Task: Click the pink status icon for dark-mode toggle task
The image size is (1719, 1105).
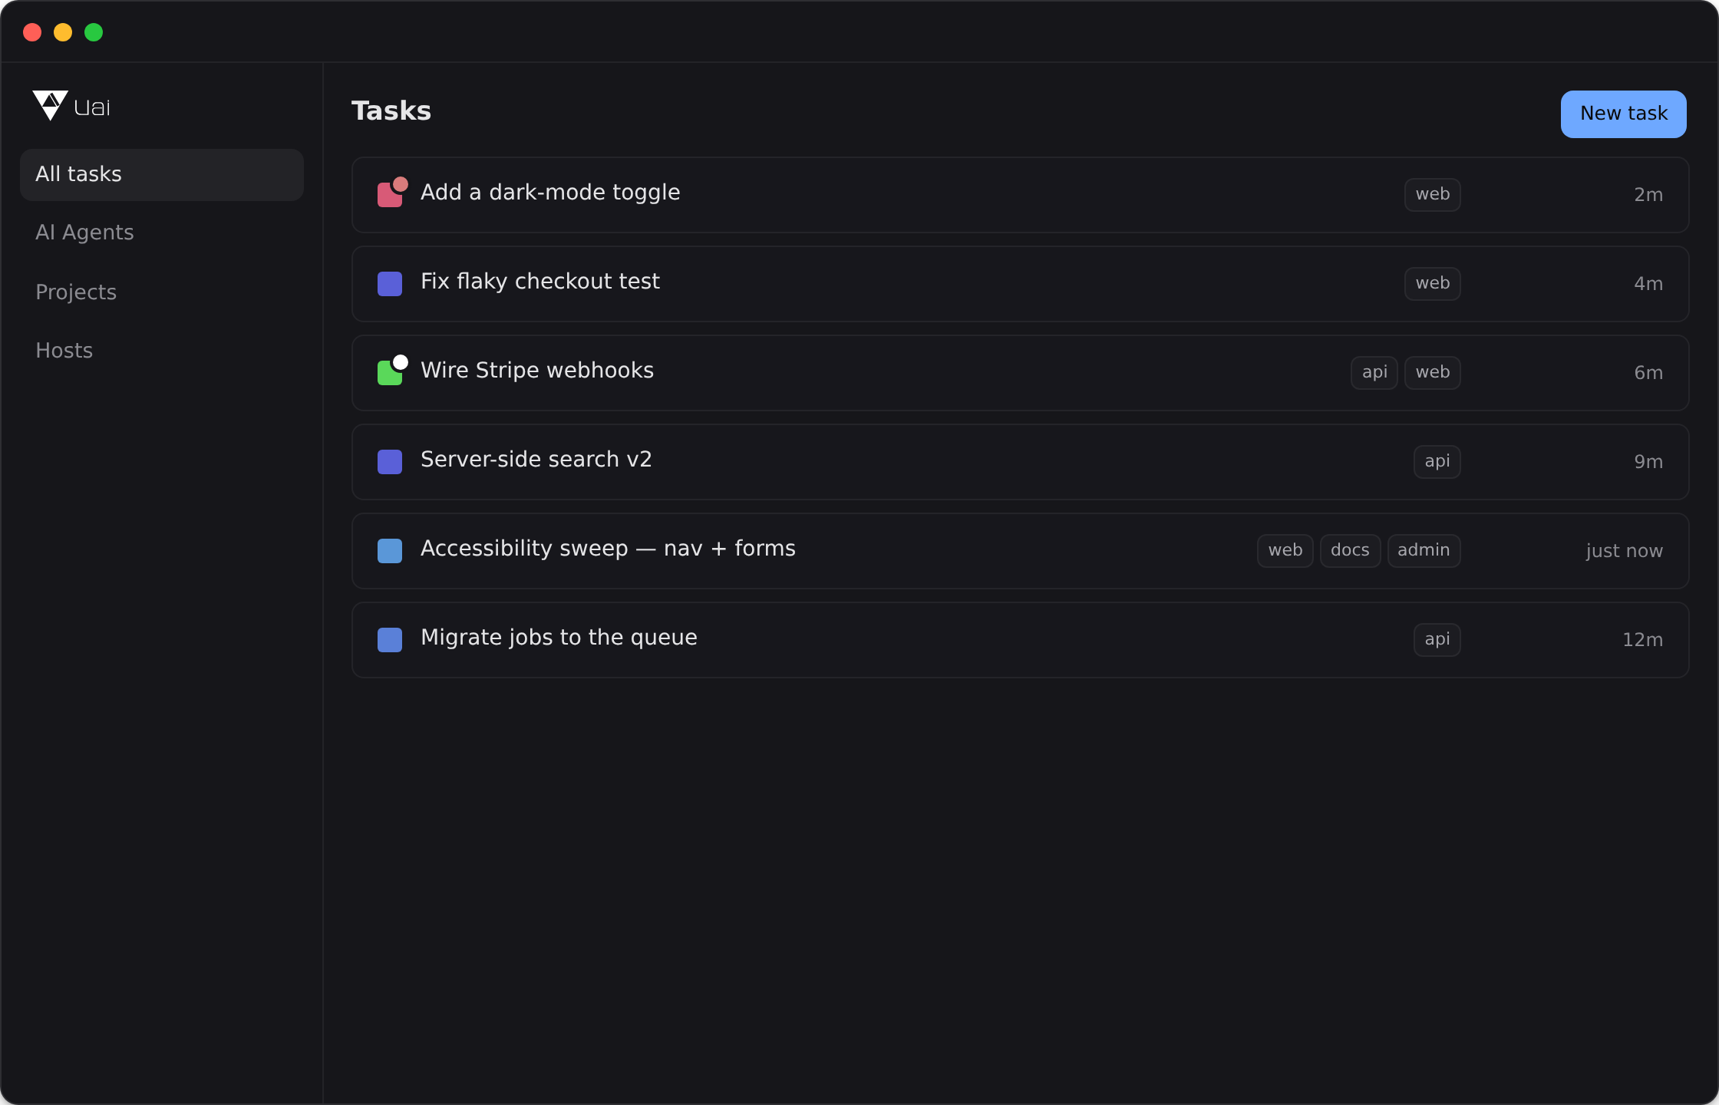Action: (390, 195)
